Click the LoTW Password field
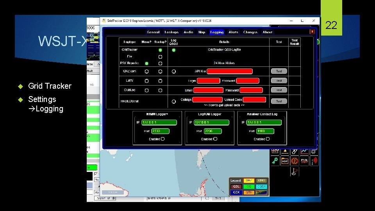Screen dimensions: 375x211 (x=248, y=80)
